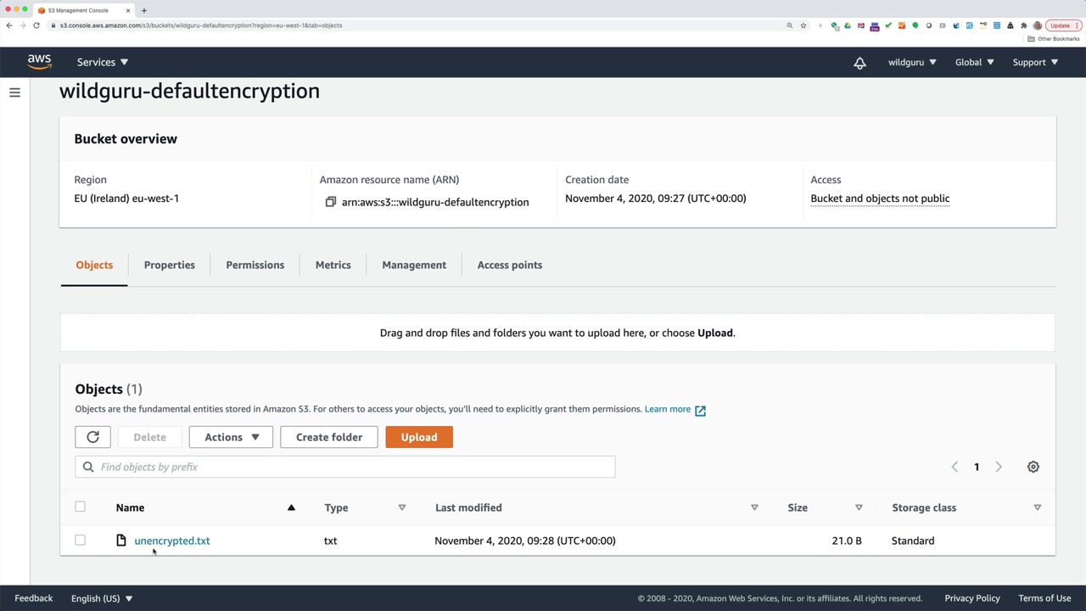Sort objects by Name column arrow
1086x611 pixels.
tap(291, 507)
